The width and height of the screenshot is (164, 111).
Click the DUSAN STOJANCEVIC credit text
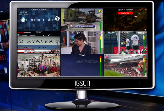88,62
